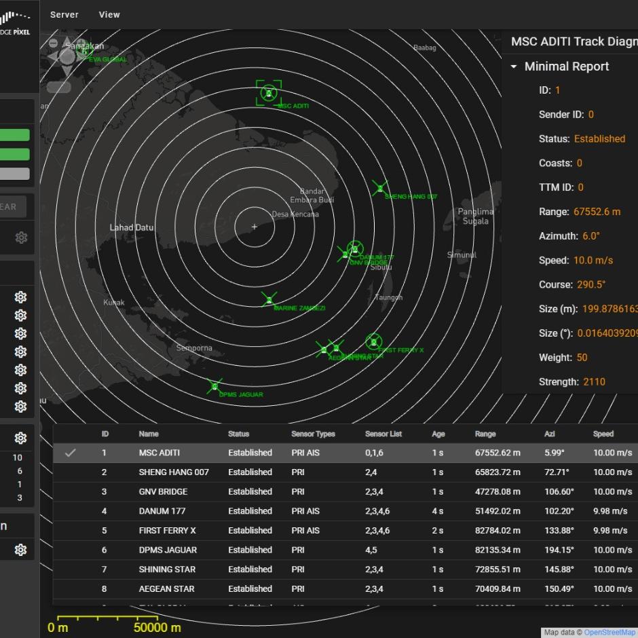This screenshot has height=638, width=638.
Task: Open the lowest gear icon in left sidebar
Action: pos(21,550)
